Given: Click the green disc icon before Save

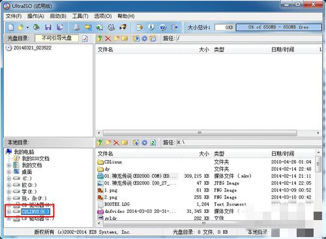Looking at the screenshot, I should (37, 27).
